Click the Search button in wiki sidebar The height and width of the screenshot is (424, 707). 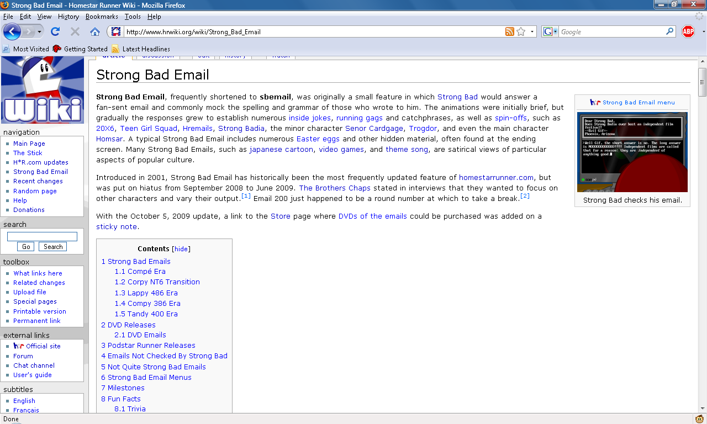53,247
